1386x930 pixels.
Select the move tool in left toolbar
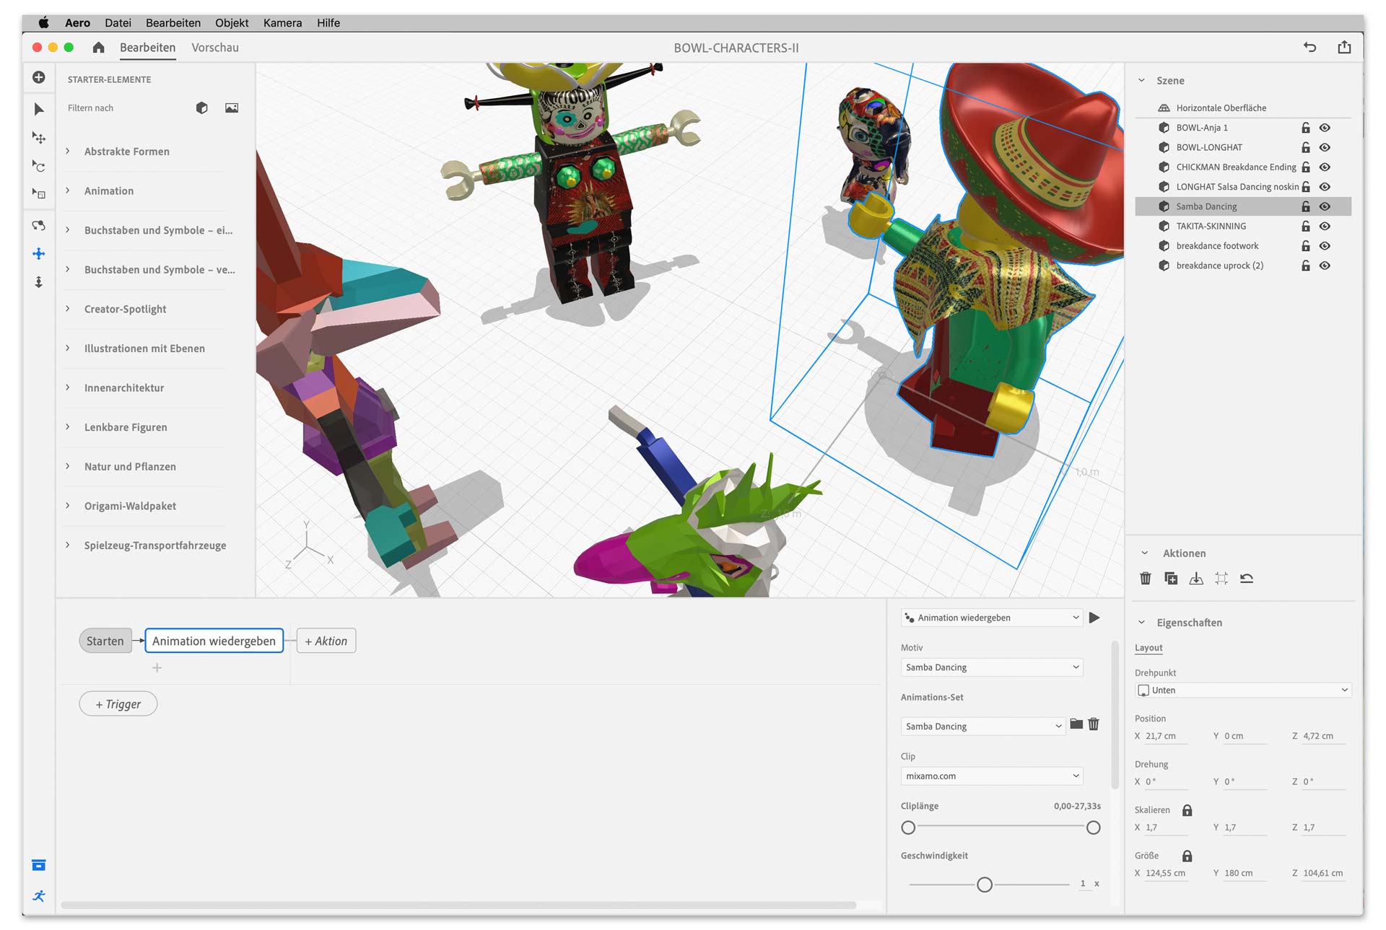click(39, 137)
